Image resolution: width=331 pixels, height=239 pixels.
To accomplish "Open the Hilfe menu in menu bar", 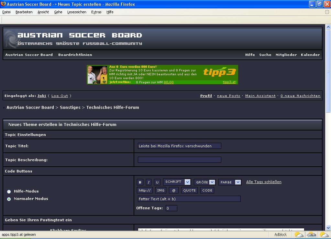I will (110, 12).
